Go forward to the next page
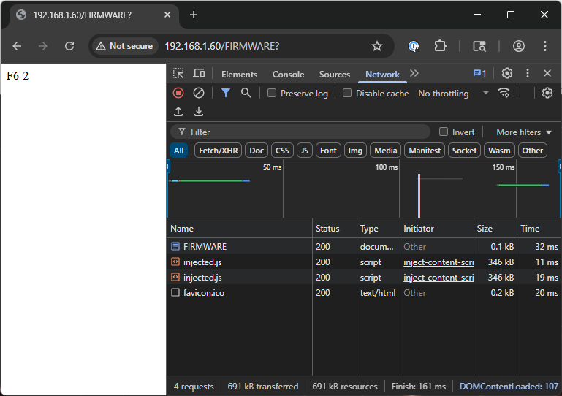 (43, 46)
